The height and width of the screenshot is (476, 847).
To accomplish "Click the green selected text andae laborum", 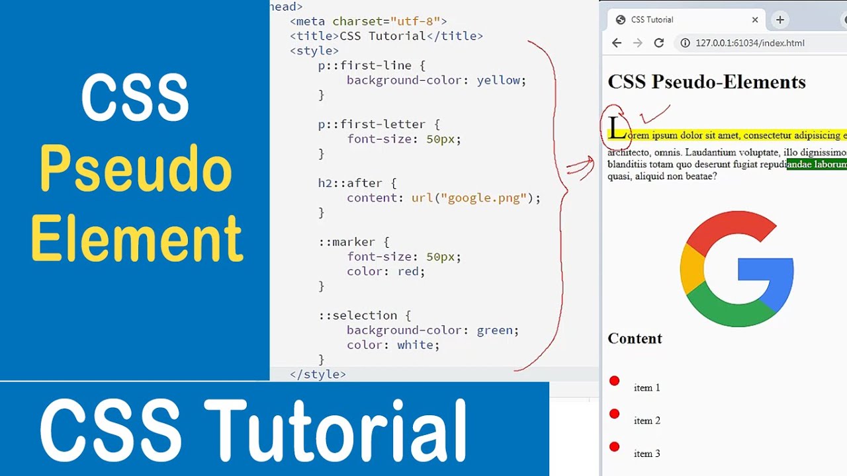I will (817, 165).
